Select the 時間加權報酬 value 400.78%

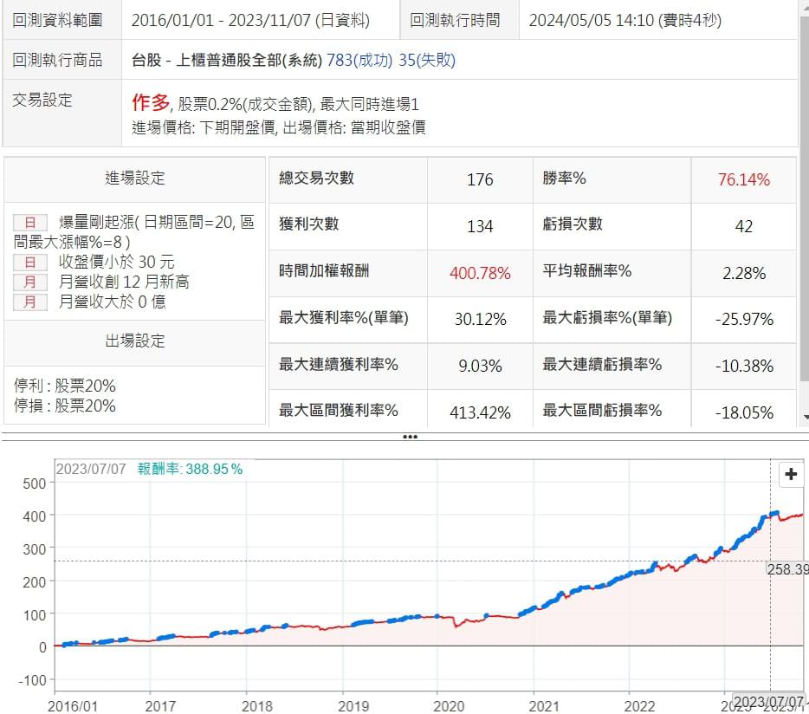point(480,273)
